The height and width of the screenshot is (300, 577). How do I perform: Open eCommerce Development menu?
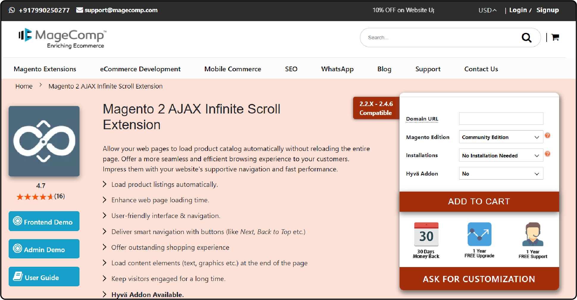pos(140,69)
